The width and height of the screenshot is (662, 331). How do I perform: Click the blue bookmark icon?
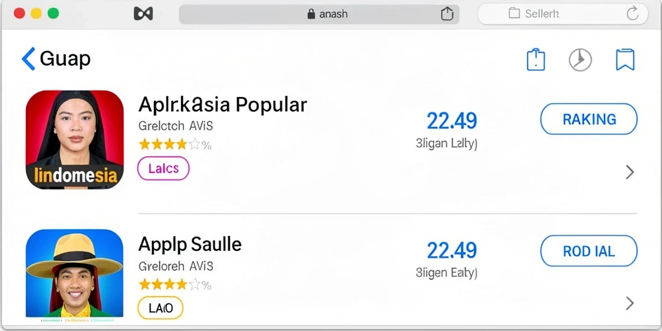(x=625, y=59)
